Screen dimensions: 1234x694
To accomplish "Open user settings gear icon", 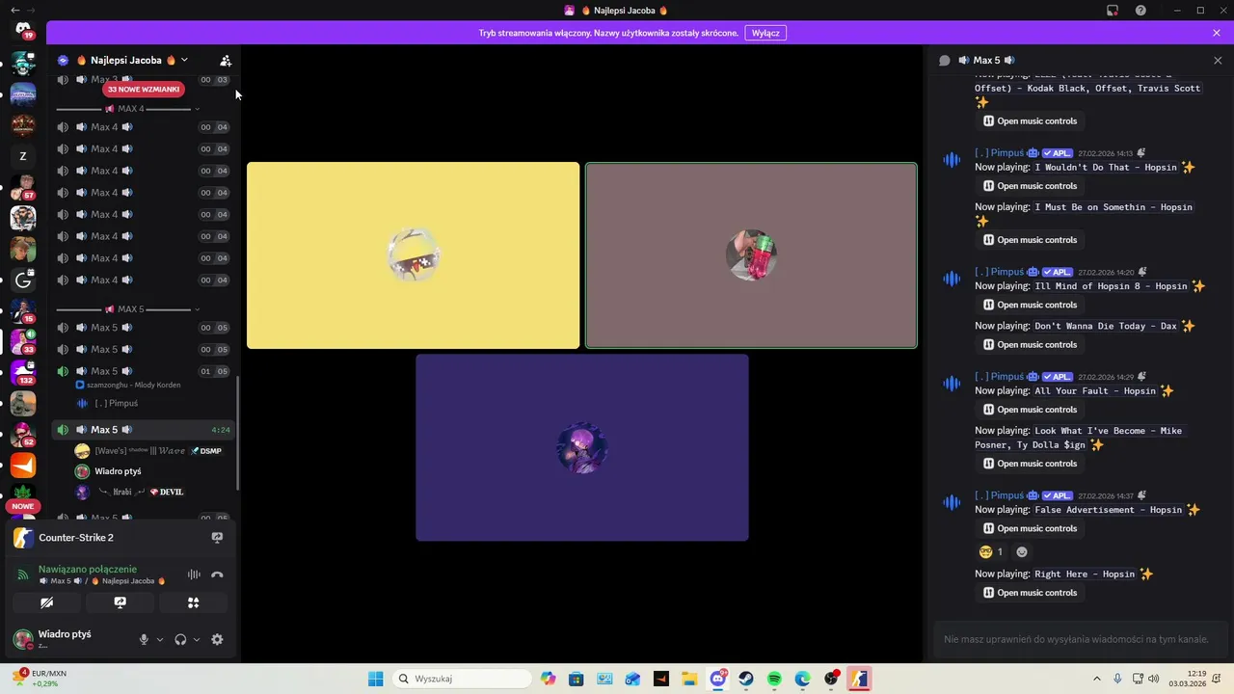I will click(217, 639).
